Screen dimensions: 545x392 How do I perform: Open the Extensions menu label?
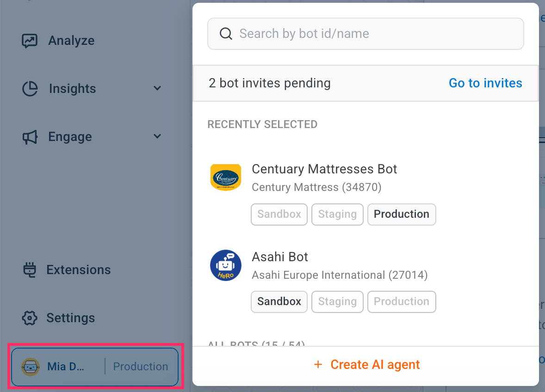coord(78,270)
